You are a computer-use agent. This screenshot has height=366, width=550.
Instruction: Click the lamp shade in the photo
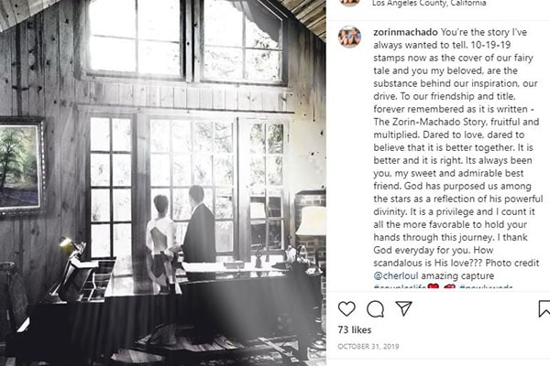pyautogui.click(x=311, y=221)
